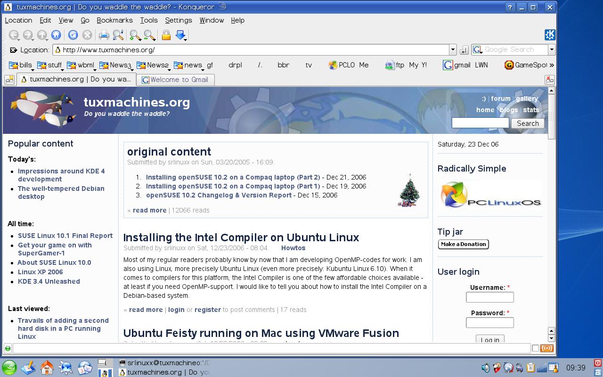Click the Password input field

click(x=490, y=322)
